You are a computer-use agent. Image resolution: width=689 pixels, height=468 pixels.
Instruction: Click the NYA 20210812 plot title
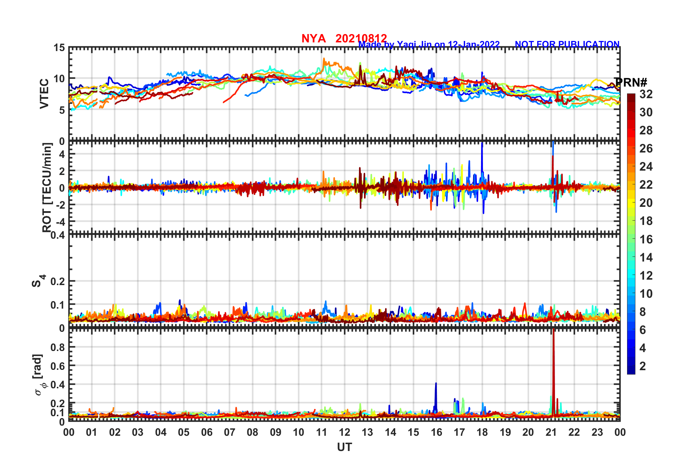(344, 38)
